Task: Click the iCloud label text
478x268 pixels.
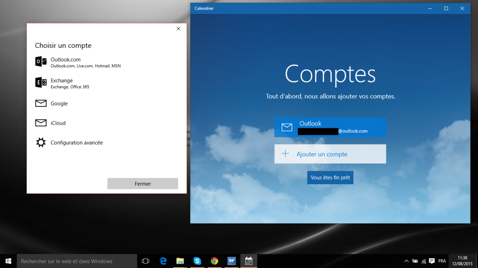Action: point(58,123)
